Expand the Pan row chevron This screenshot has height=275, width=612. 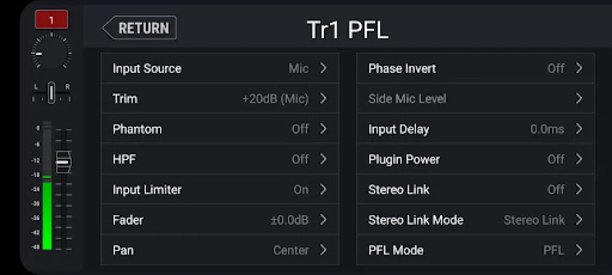click(x=323, y=250)
